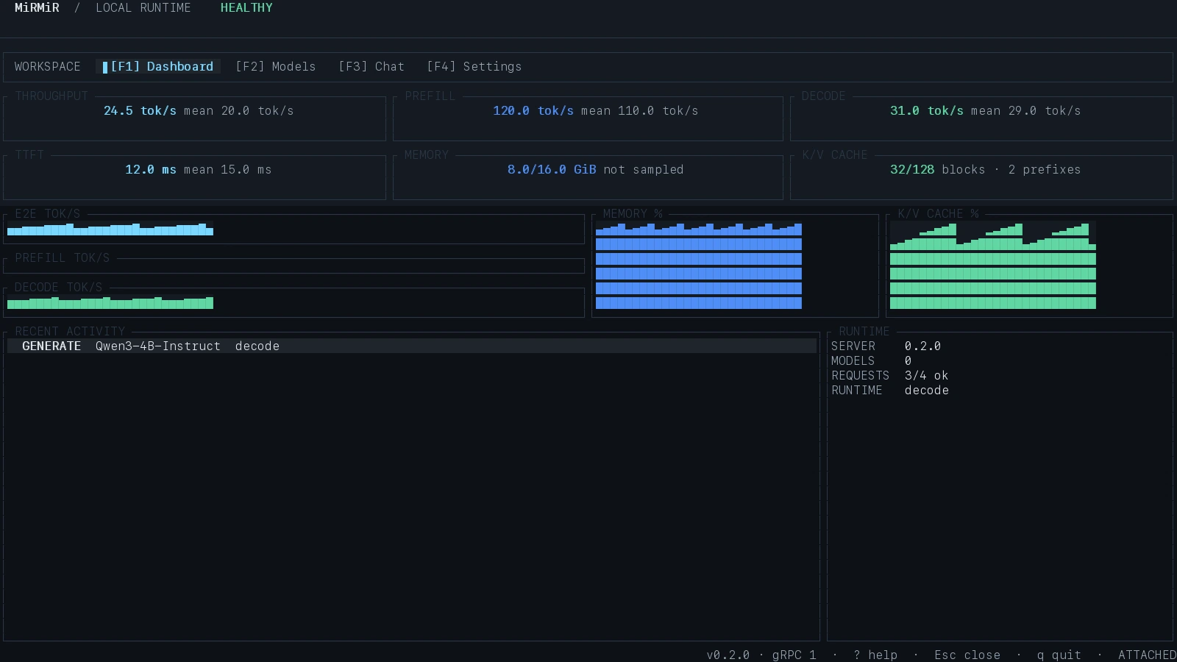The height and width of the screenshot is (662, 1177).
Task: Open the F2 Models tab
Action: click(276, 66)
